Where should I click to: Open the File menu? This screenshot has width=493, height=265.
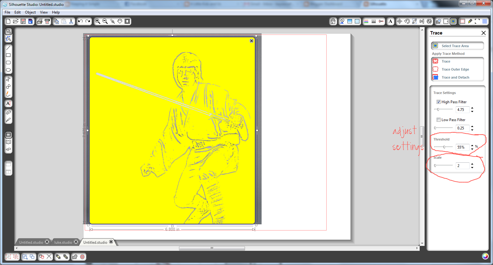(x=7, y=12)
